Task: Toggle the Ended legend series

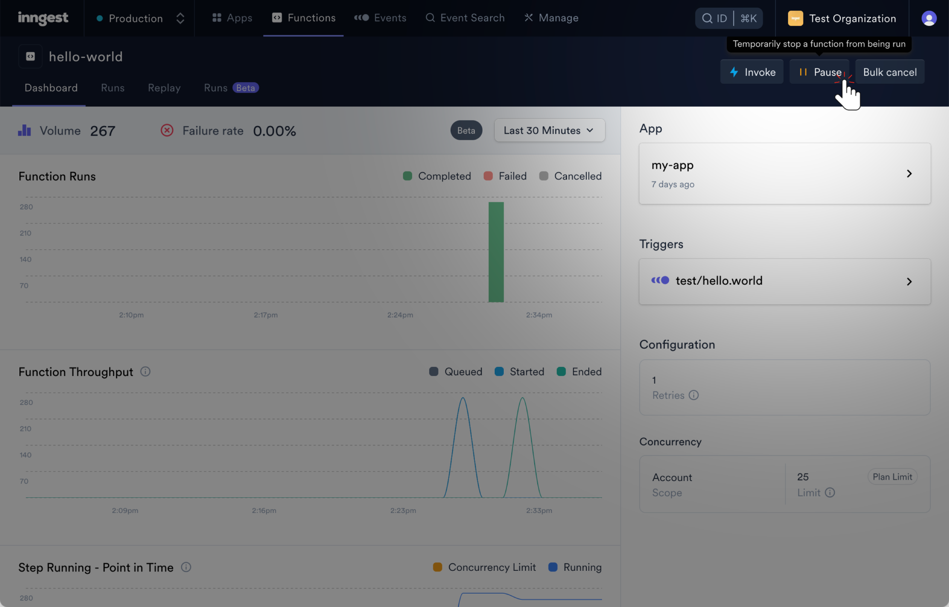Action: (579, 372)
